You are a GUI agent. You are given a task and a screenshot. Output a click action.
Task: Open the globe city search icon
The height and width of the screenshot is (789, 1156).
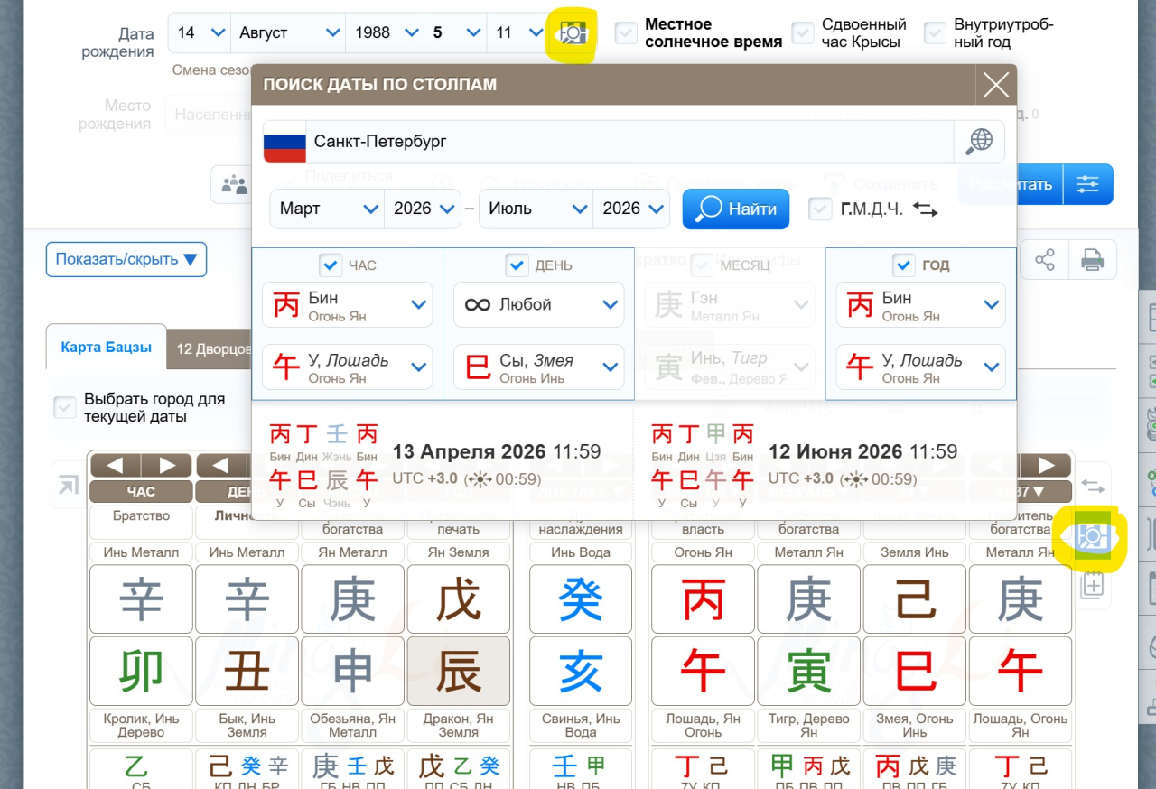[x=979, y=142]
